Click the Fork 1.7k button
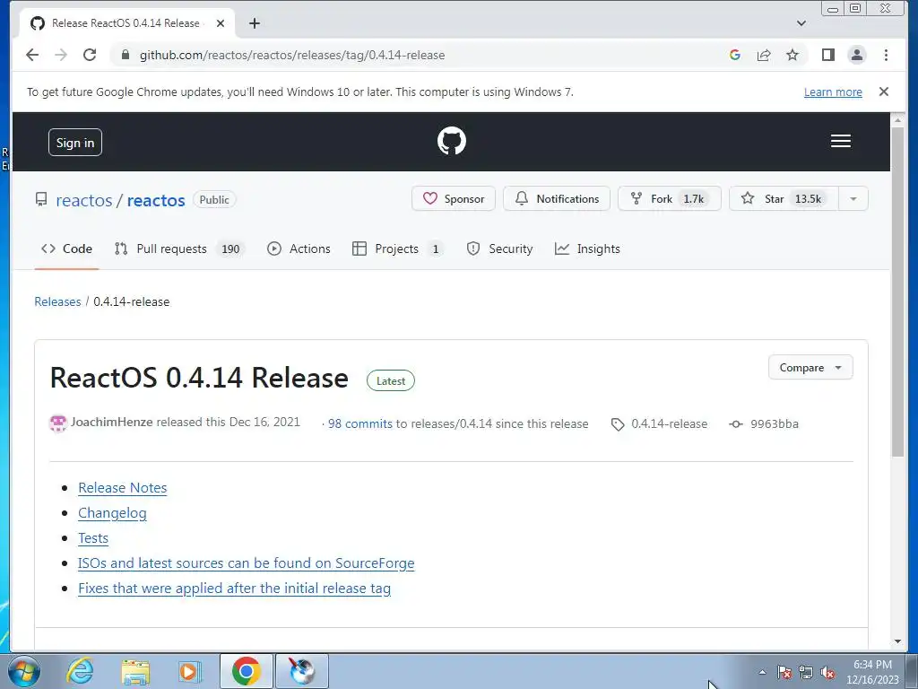918x689 pixels. [x=670, y=198]
